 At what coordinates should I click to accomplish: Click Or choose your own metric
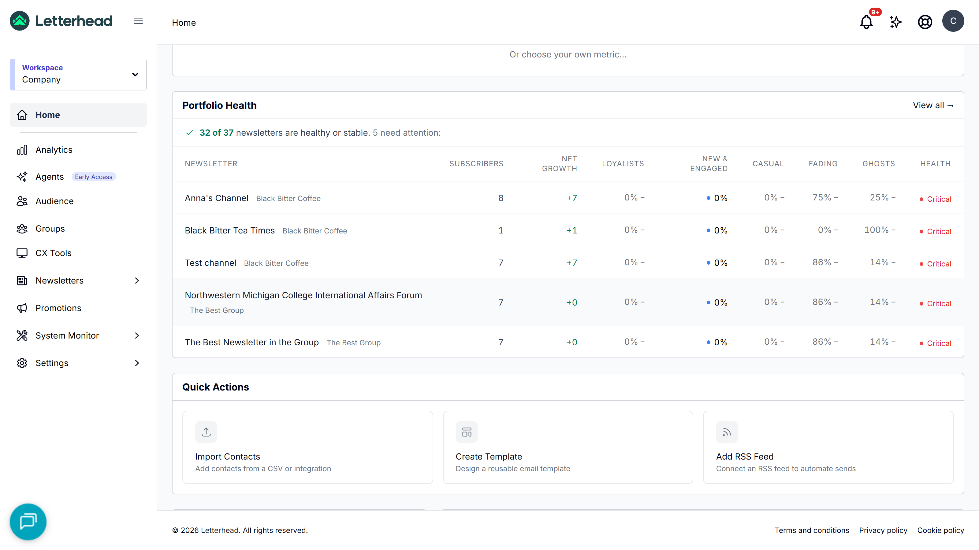568,54
